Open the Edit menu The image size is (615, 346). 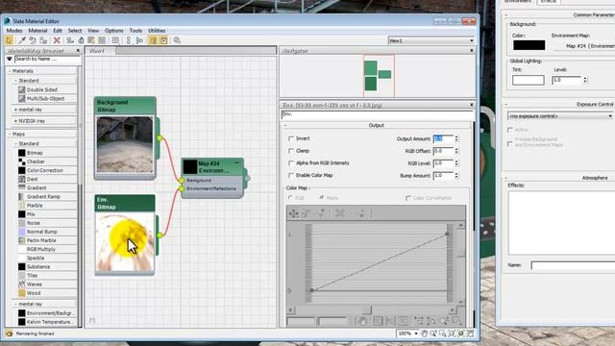pyautogui.click(x=58, y=31)
